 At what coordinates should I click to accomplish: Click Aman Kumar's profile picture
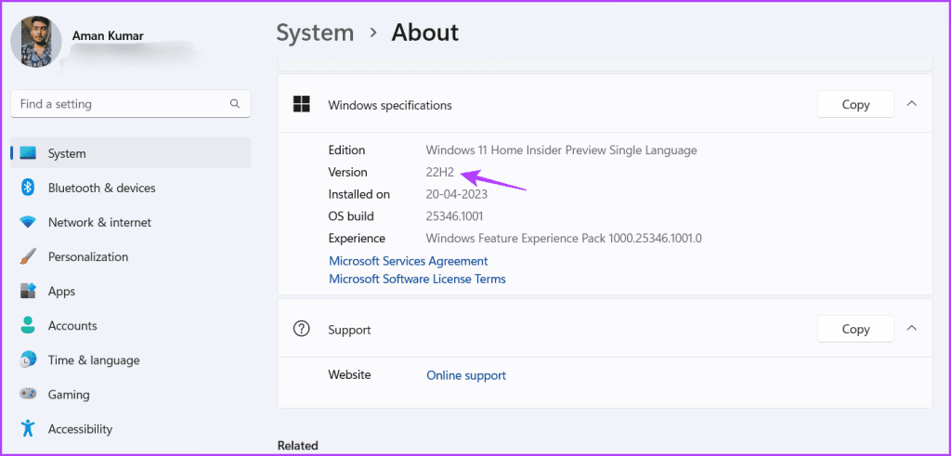tap(36, 41)
